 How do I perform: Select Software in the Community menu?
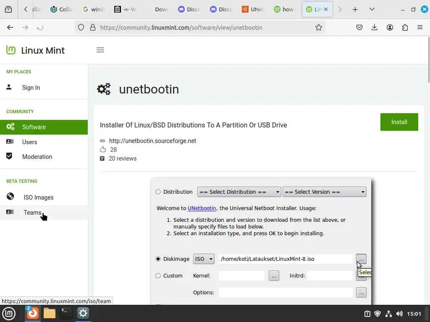[x=44, y=127]
